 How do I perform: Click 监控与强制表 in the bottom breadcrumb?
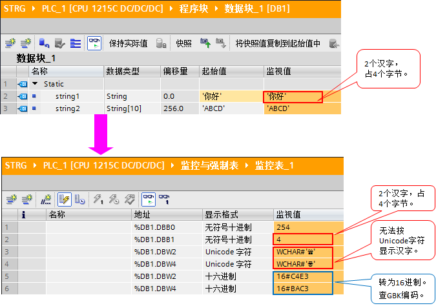(x=210, y=166)
